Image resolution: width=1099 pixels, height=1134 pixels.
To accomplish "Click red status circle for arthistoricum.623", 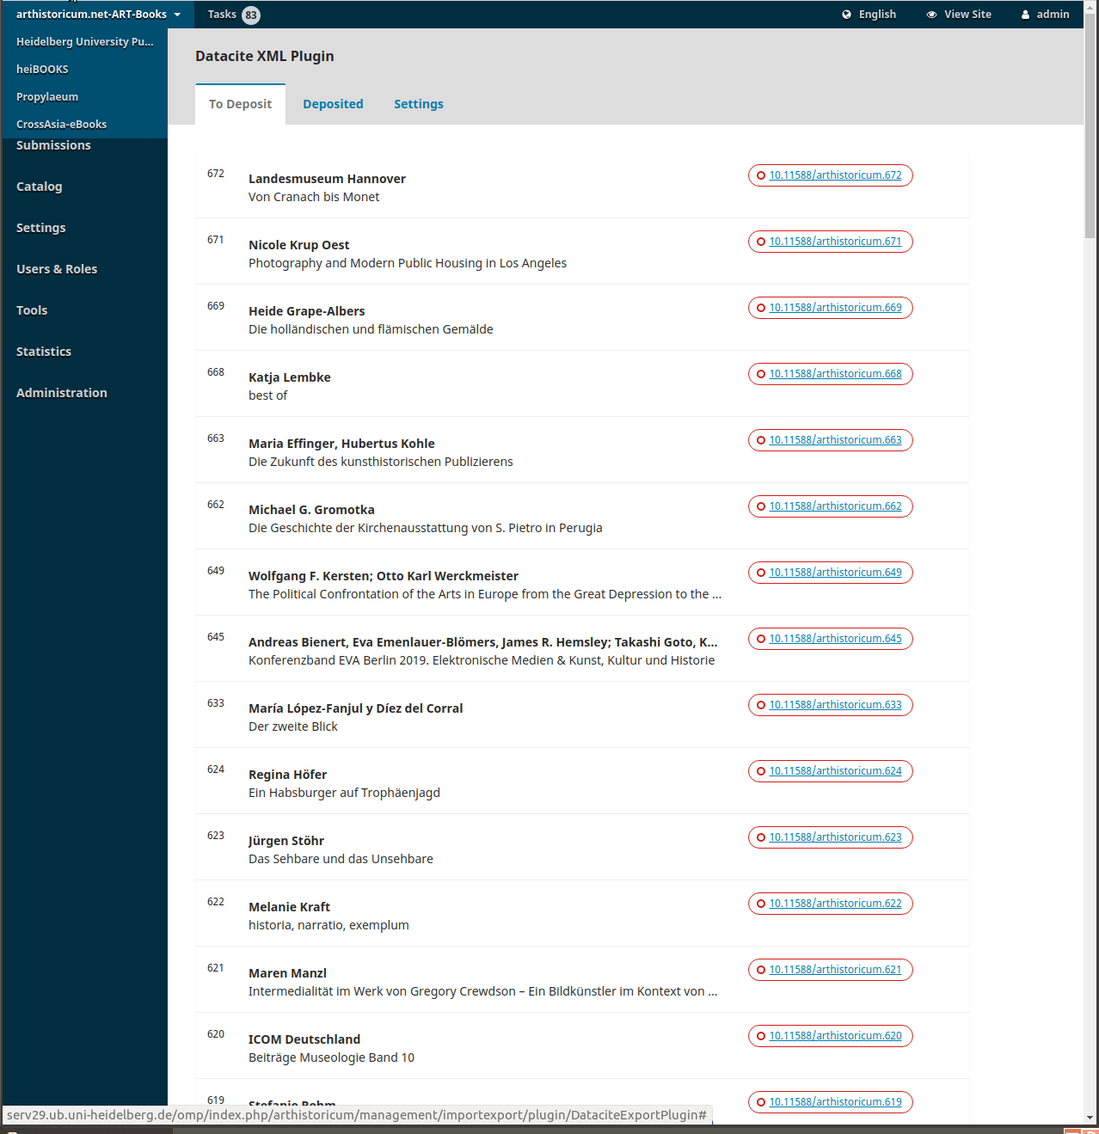I will (761, 837).
